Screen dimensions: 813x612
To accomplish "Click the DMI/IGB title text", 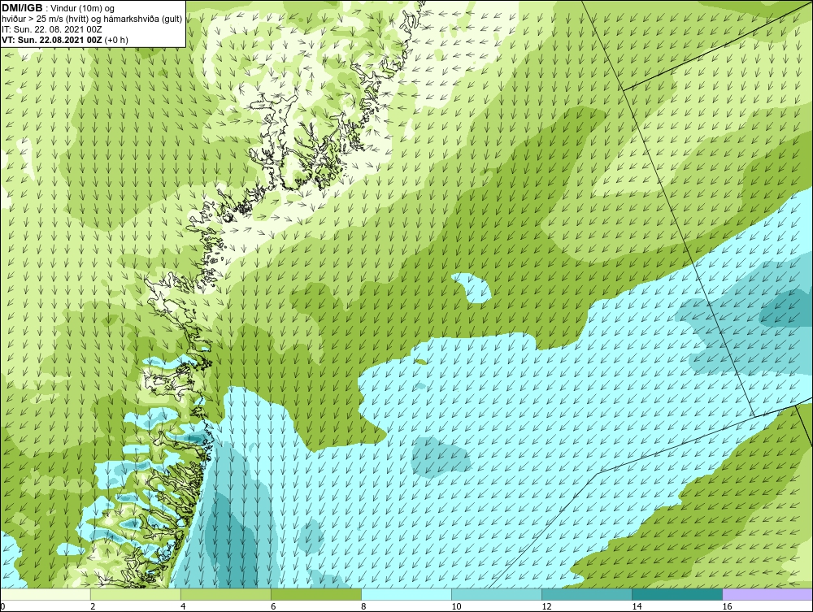I will click(22, 8).
